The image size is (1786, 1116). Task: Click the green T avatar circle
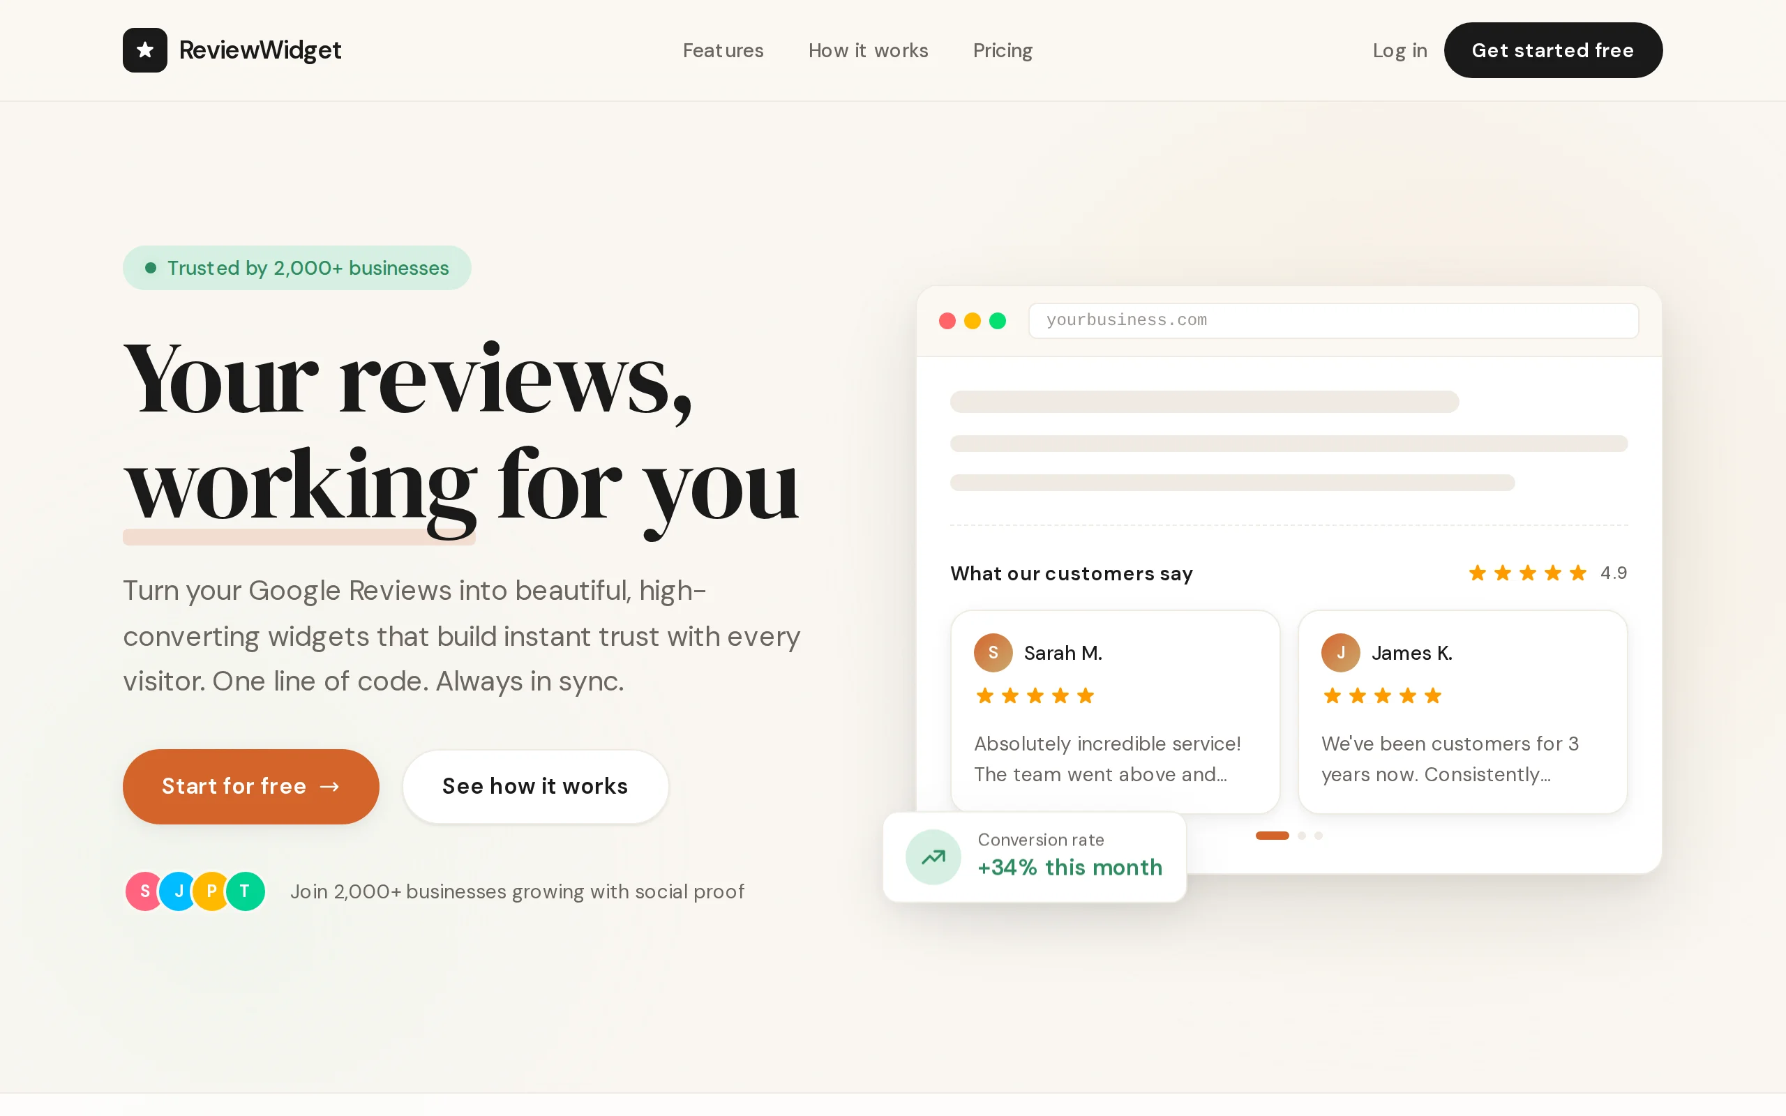click(x=245, y=891)
